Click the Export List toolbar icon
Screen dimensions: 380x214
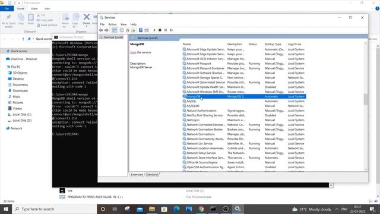[133, 30]
